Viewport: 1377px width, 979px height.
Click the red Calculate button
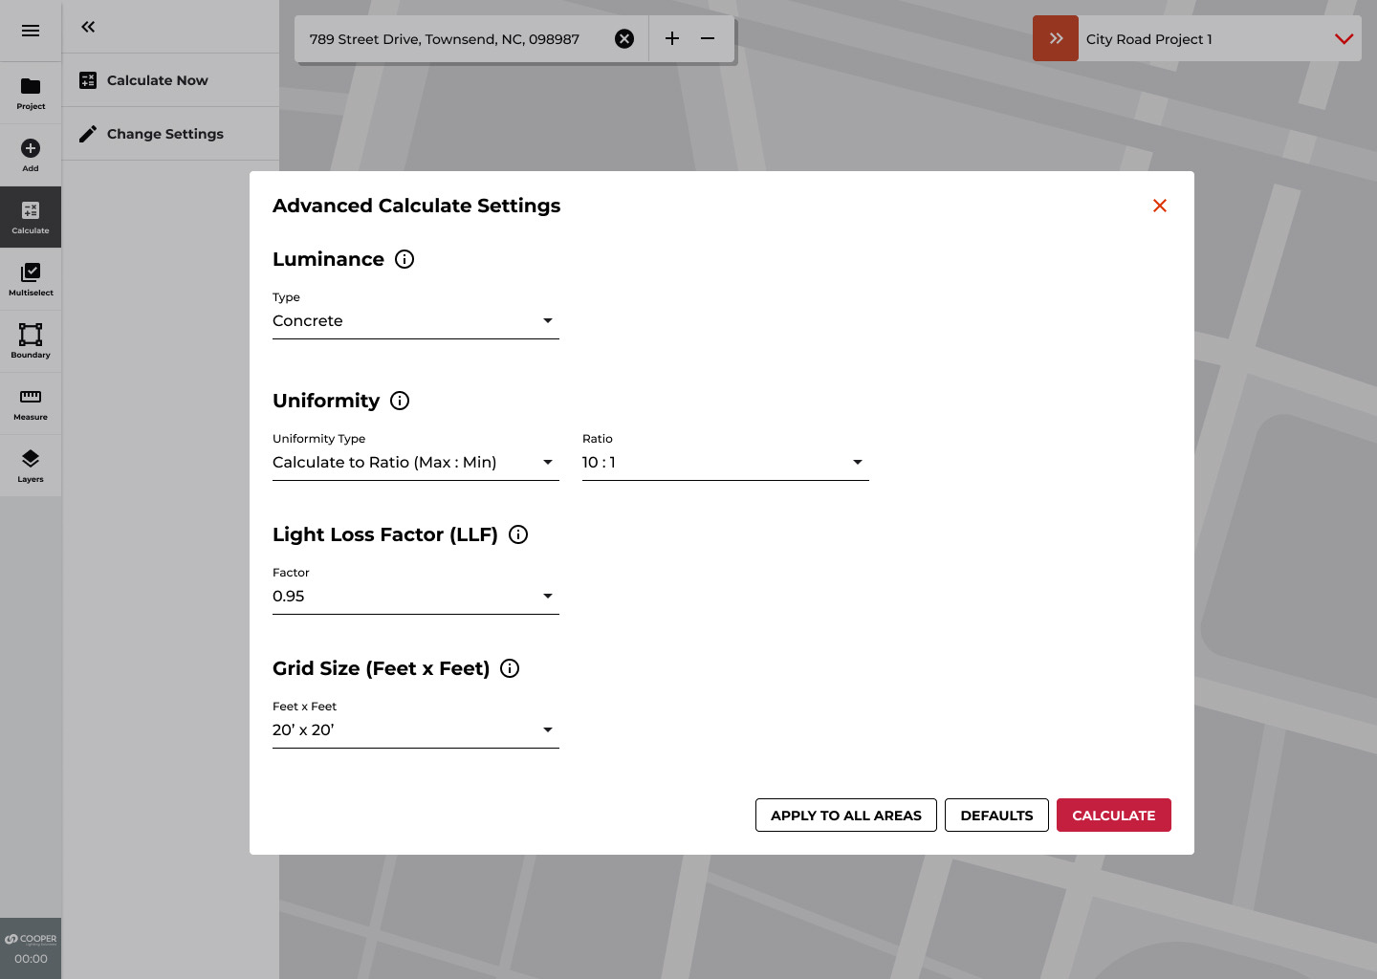pyautogui.click(x=1114, y=816)
